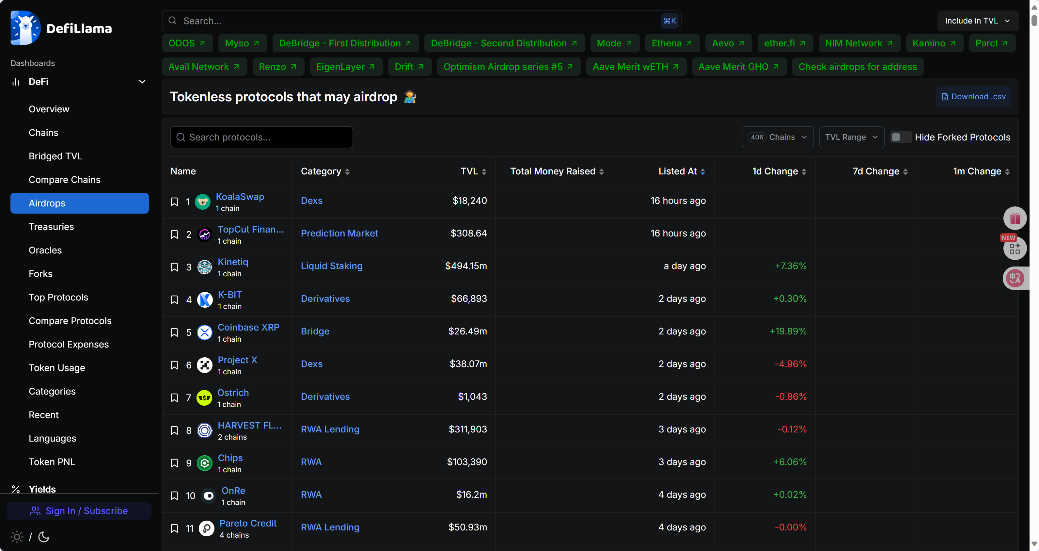Image resolution: width=1039 pixels, height=551 pixels.
Task: Click the TopCut Finance logo icon
Action: coord(204,235)
